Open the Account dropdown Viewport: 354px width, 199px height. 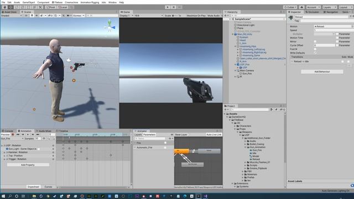[x=313, y=7]
